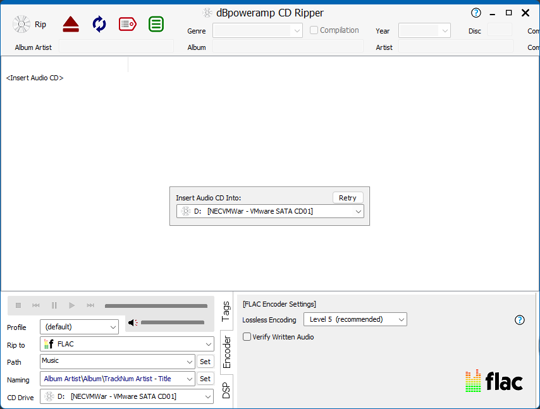Expand the Lossless Encoding level dropdown
540x409 pixels.
(x=355, y=320)
